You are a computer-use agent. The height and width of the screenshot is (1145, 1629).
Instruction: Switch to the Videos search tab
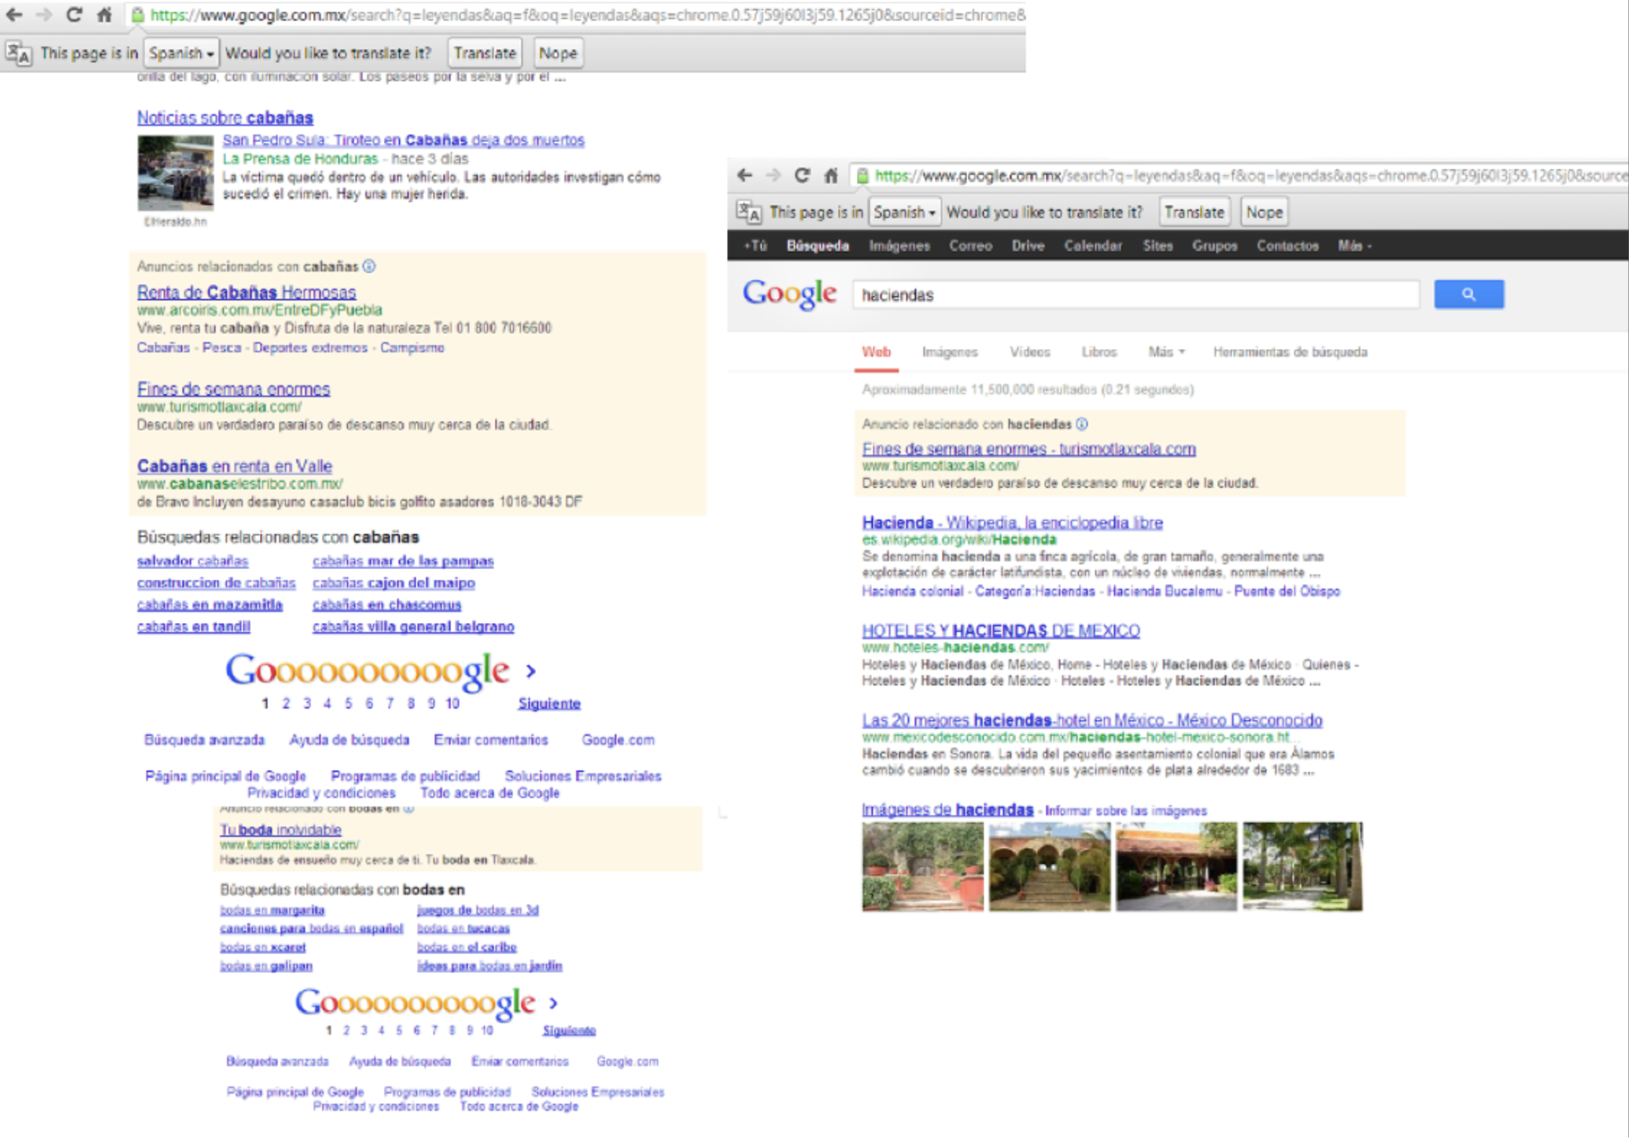(x=1030, y=351)
